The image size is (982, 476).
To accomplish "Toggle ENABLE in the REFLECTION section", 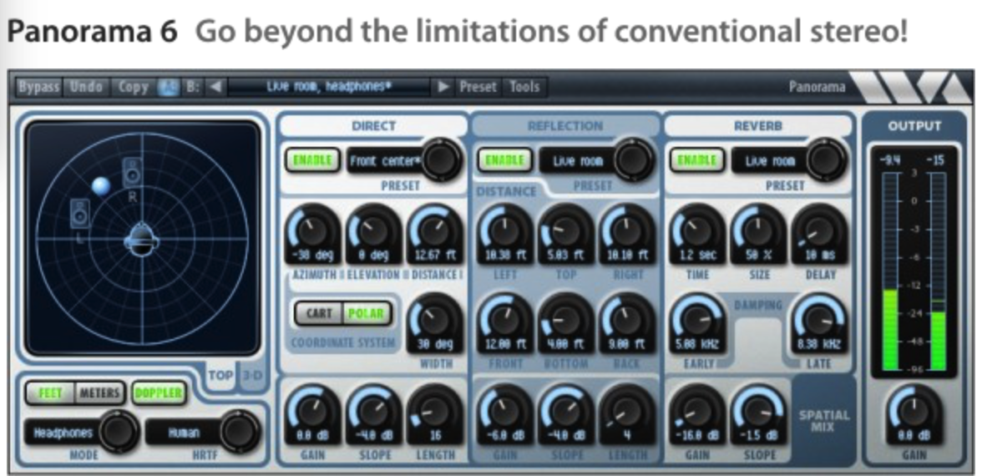I will point(504,160).
